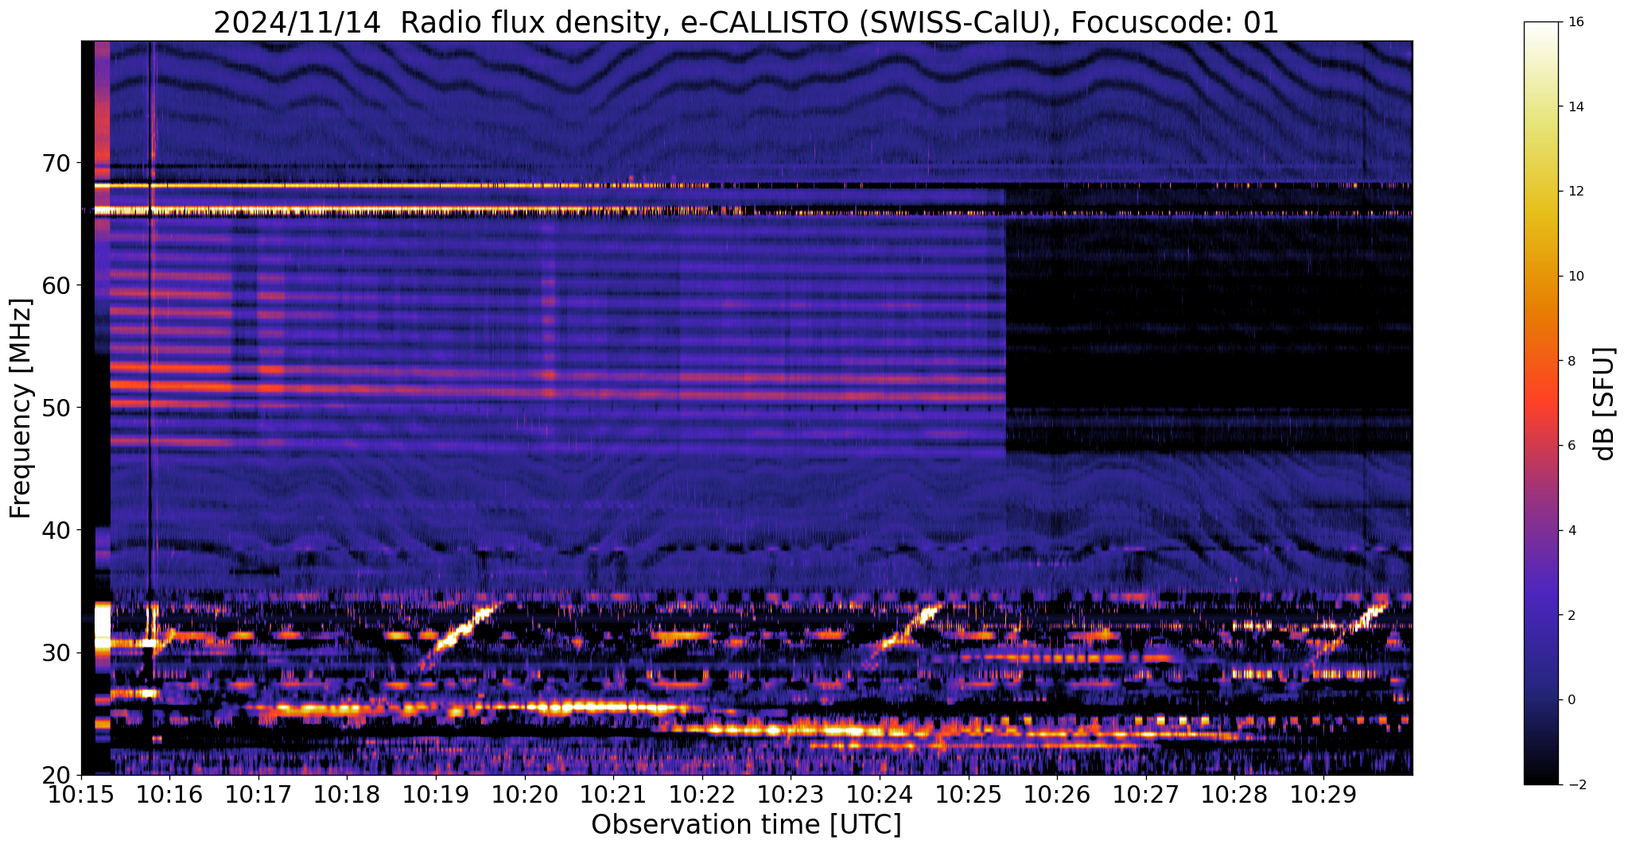Click the 10:19 time tick label
Viewport: 1628px width, 848px height.
tap(436, 796)
